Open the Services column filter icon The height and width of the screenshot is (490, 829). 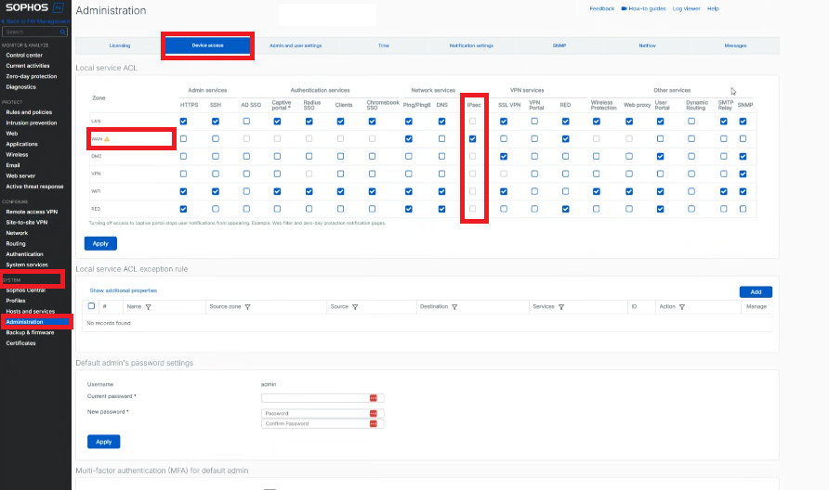click(561, 307)
